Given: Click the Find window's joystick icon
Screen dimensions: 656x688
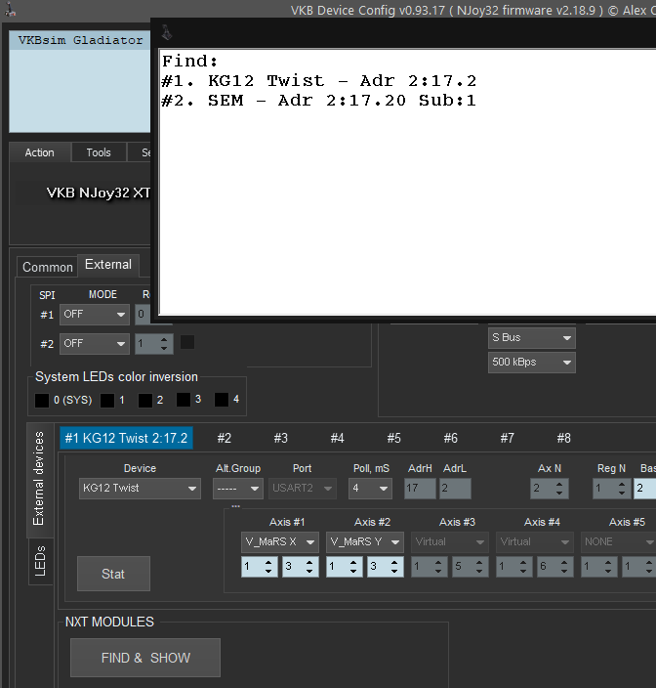Looking at the screenshot, I should (167, 32).
